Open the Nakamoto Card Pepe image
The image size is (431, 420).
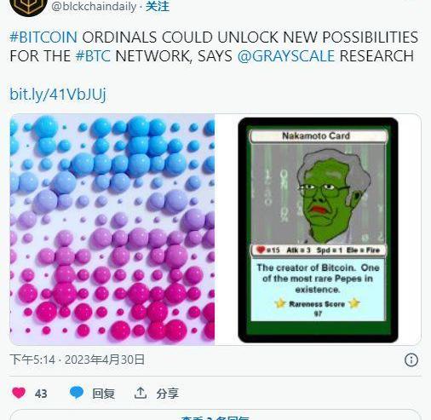(x=318, y=229)
